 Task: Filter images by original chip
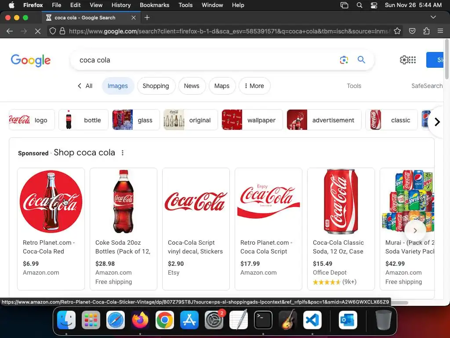191,120
